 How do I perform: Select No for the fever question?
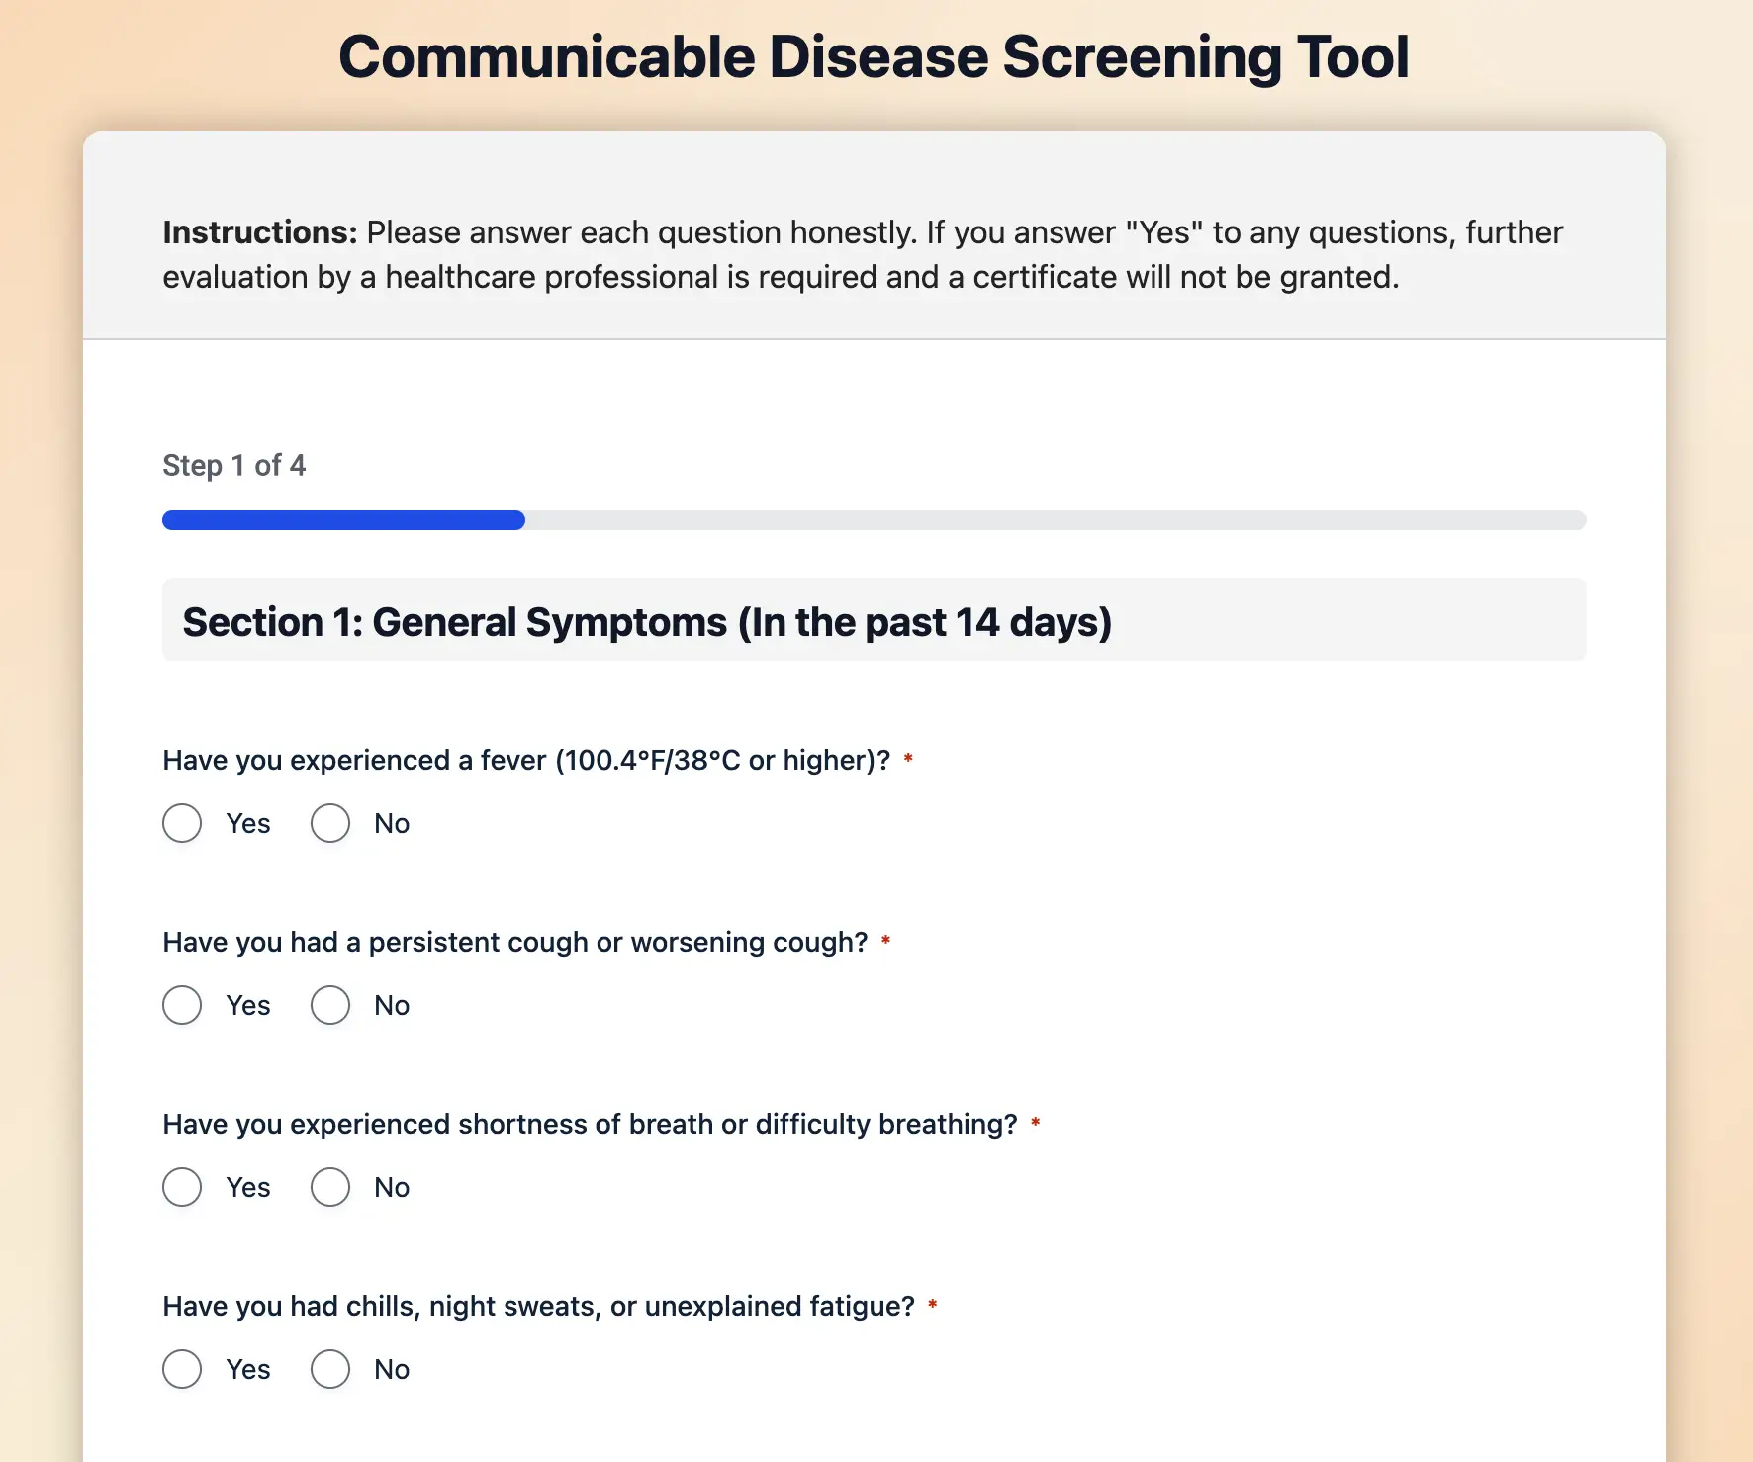(330, 823)
